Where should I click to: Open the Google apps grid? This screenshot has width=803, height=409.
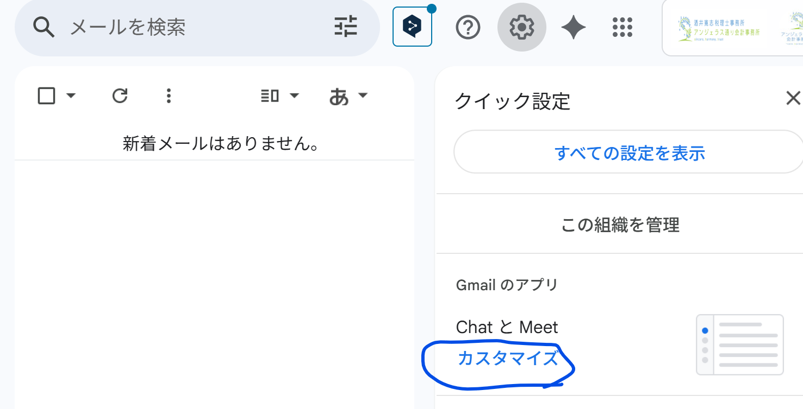(x=623, y=27)
